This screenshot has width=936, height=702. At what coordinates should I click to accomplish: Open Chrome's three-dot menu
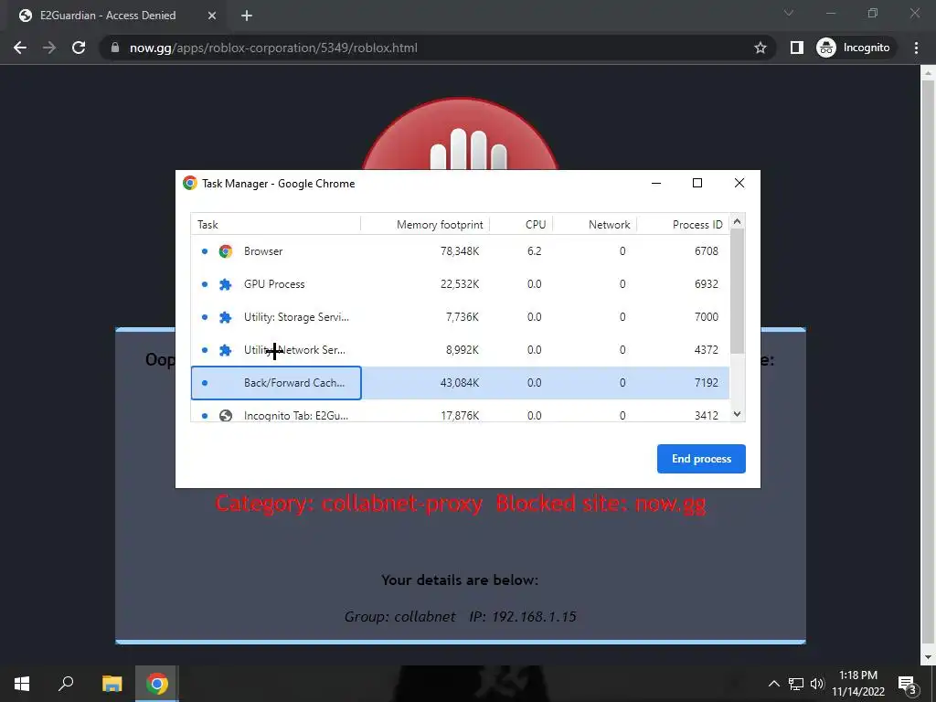point(916,48)
